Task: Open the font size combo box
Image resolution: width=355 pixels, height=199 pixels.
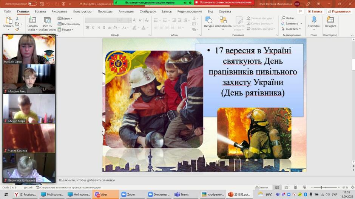Action: tap(126, 20)
